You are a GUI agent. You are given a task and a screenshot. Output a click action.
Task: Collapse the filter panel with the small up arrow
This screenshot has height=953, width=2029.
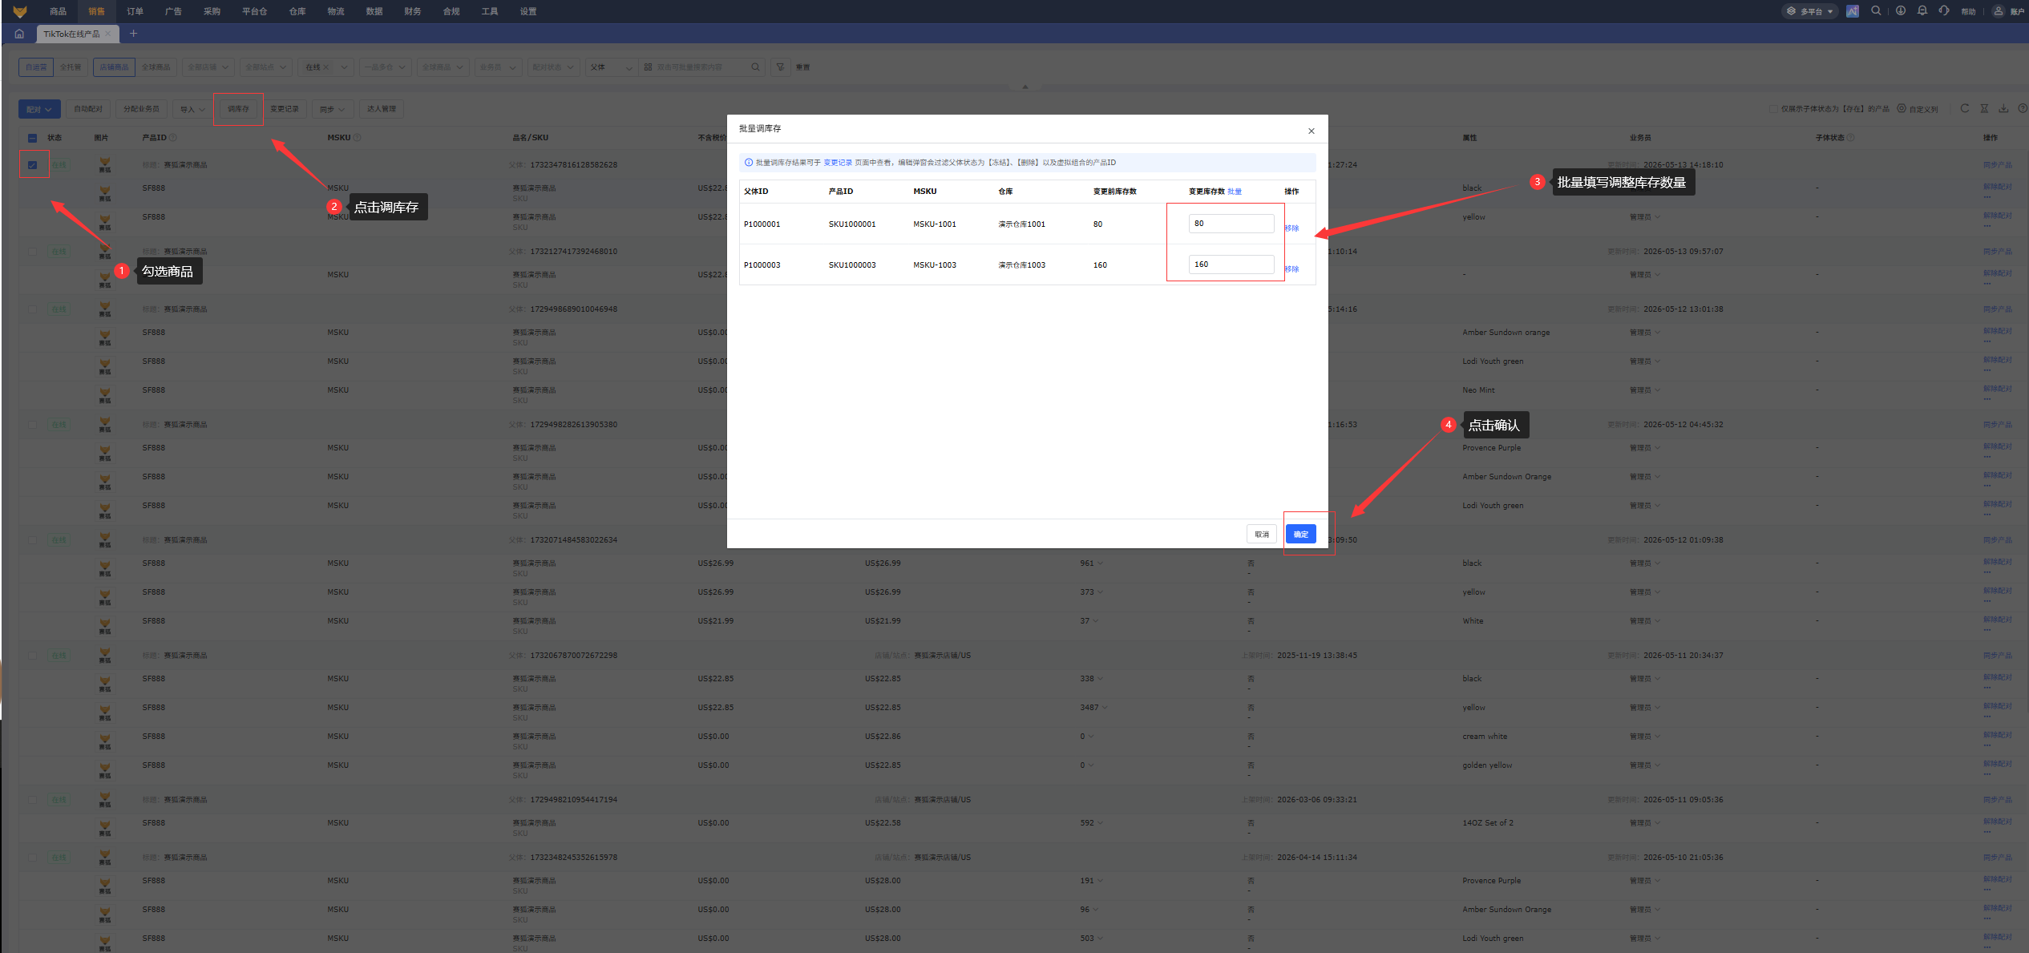point(1025,87)
